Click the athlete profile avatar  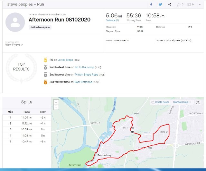[x=15, y=22]
